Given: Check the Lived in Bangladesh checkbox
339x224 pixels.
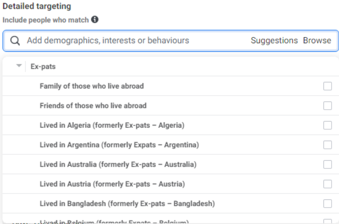Looking at the screenshot, I should (327, 203).
